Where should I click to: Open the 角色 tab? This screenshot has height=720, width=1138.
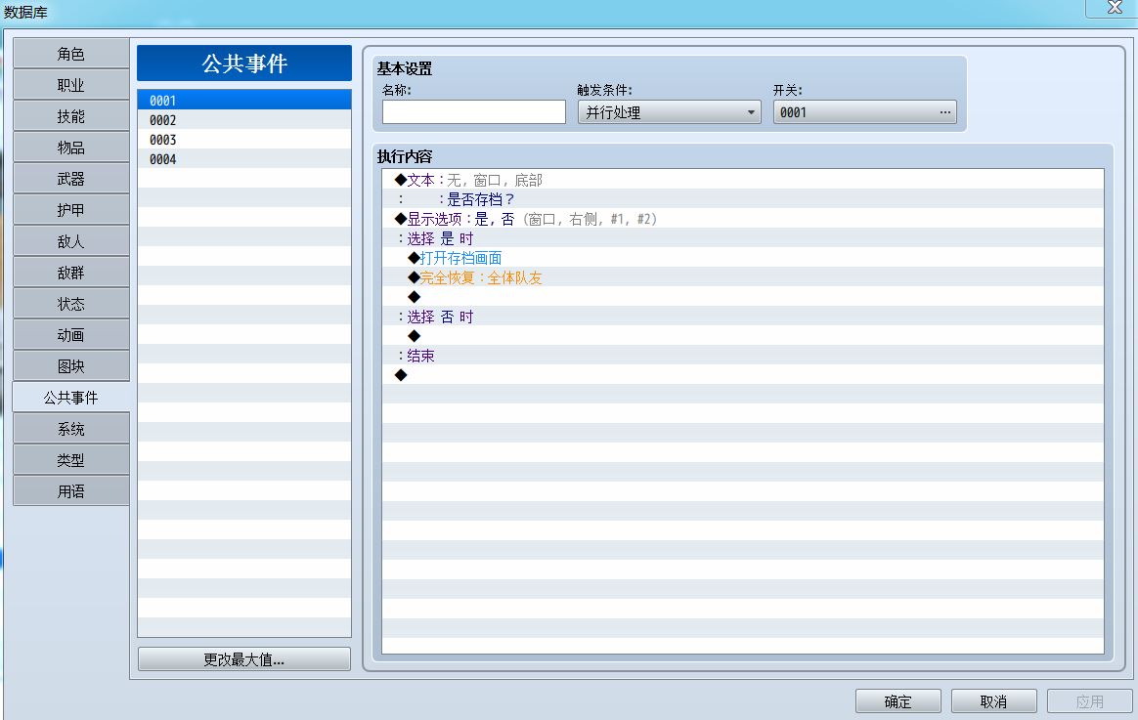(71, 54)
